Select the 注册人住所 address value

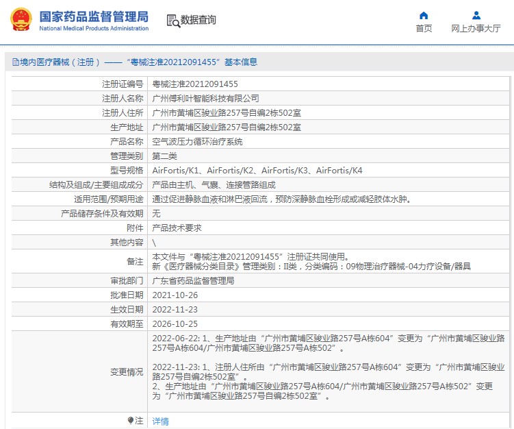[x=227, y=113]
